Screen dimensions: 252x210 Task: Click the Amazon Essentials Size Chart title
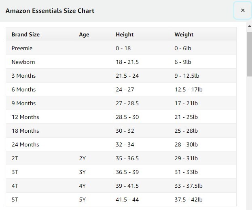coord(50,11)
